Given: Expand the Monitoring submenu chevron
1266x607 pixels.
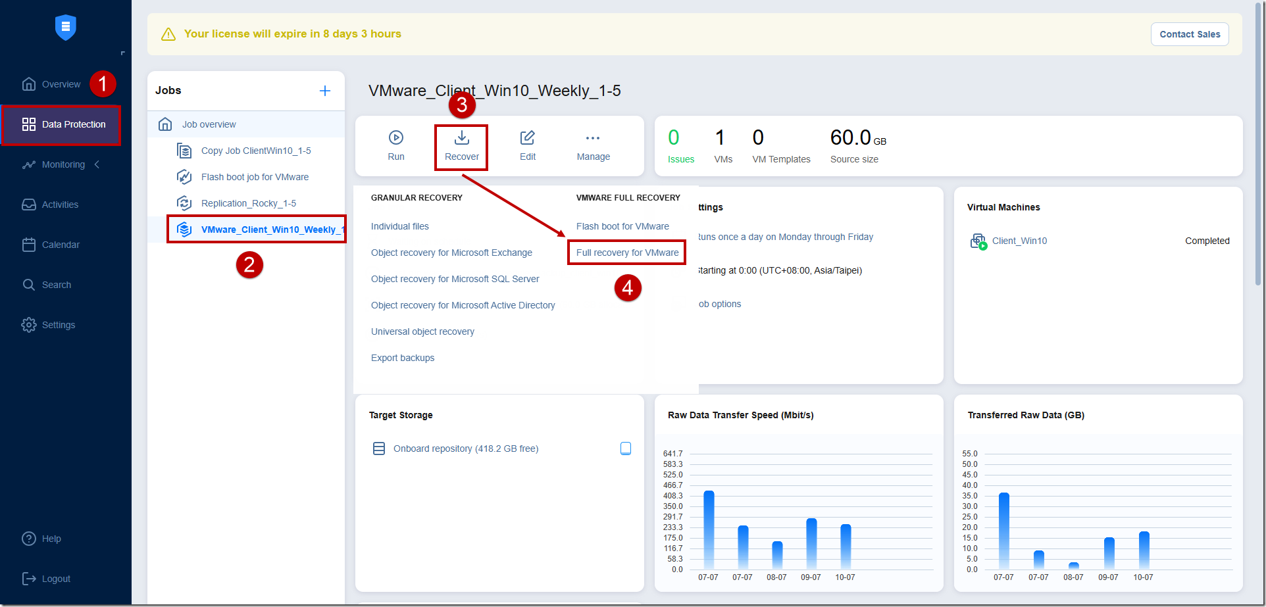Looking at the screenshot, I should tap(97, 164).
